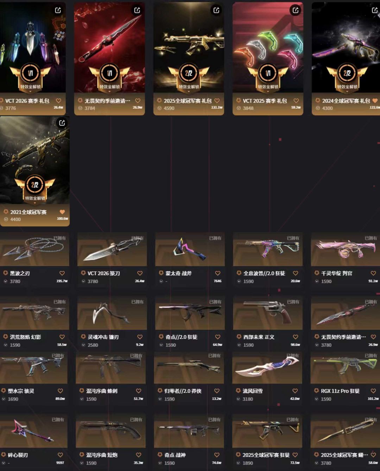Click the 灵魂冲击 镰刃 skin image
The image size is (380, 471).
[x=112, y=313]
